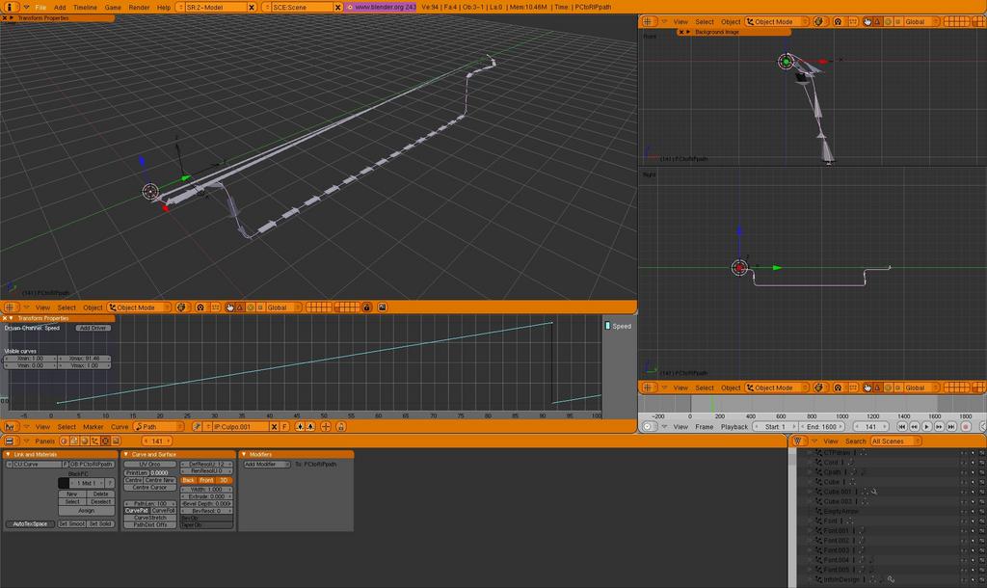Play the timeline animation
987x588 pixels.
point(926,427)
